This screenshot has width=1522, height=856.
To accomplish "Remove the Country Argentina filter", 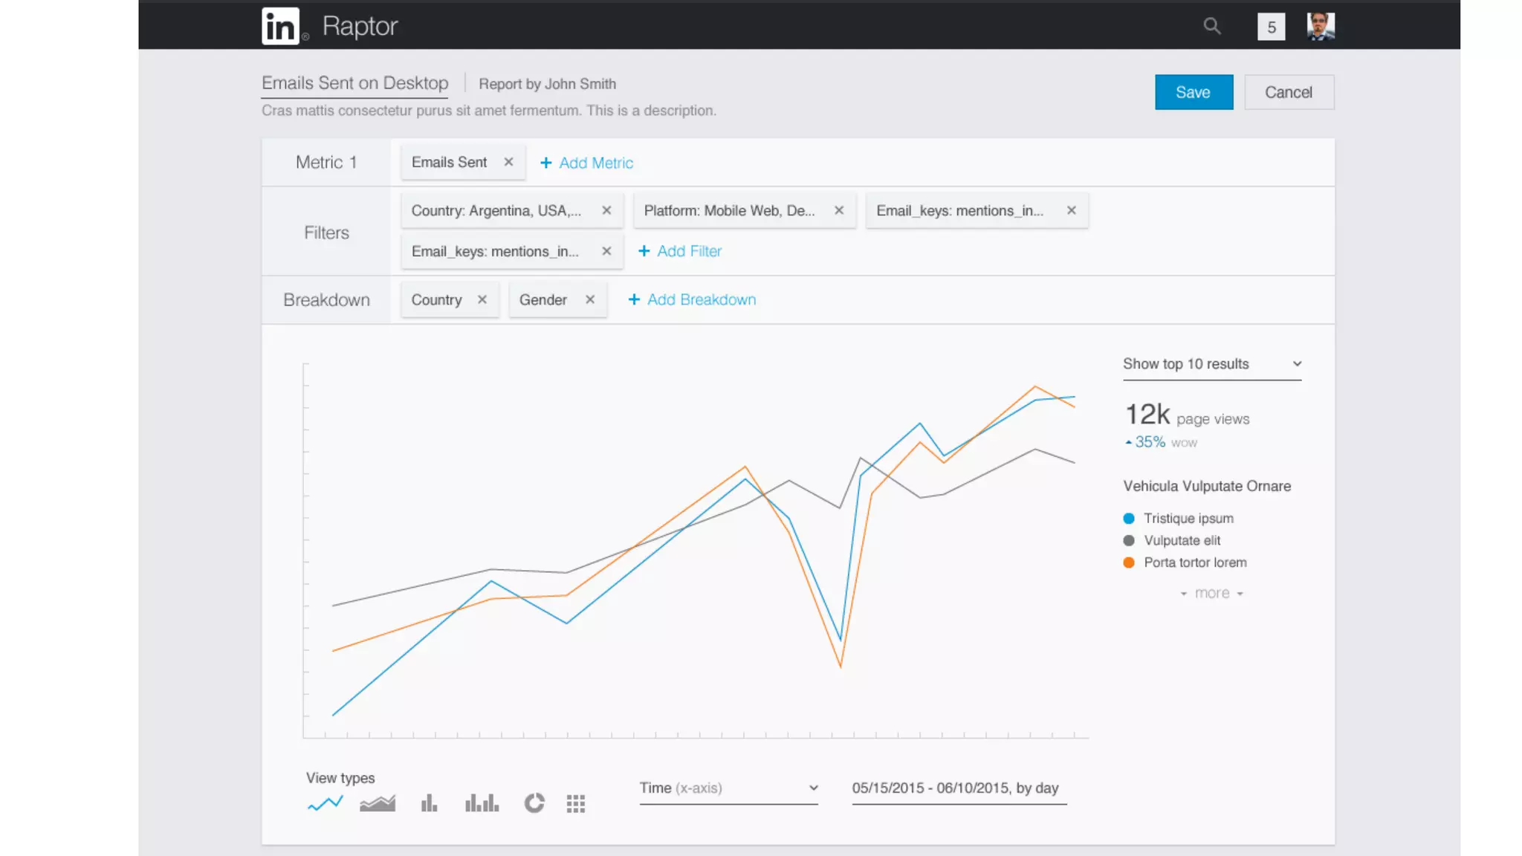I will (606, 210).
